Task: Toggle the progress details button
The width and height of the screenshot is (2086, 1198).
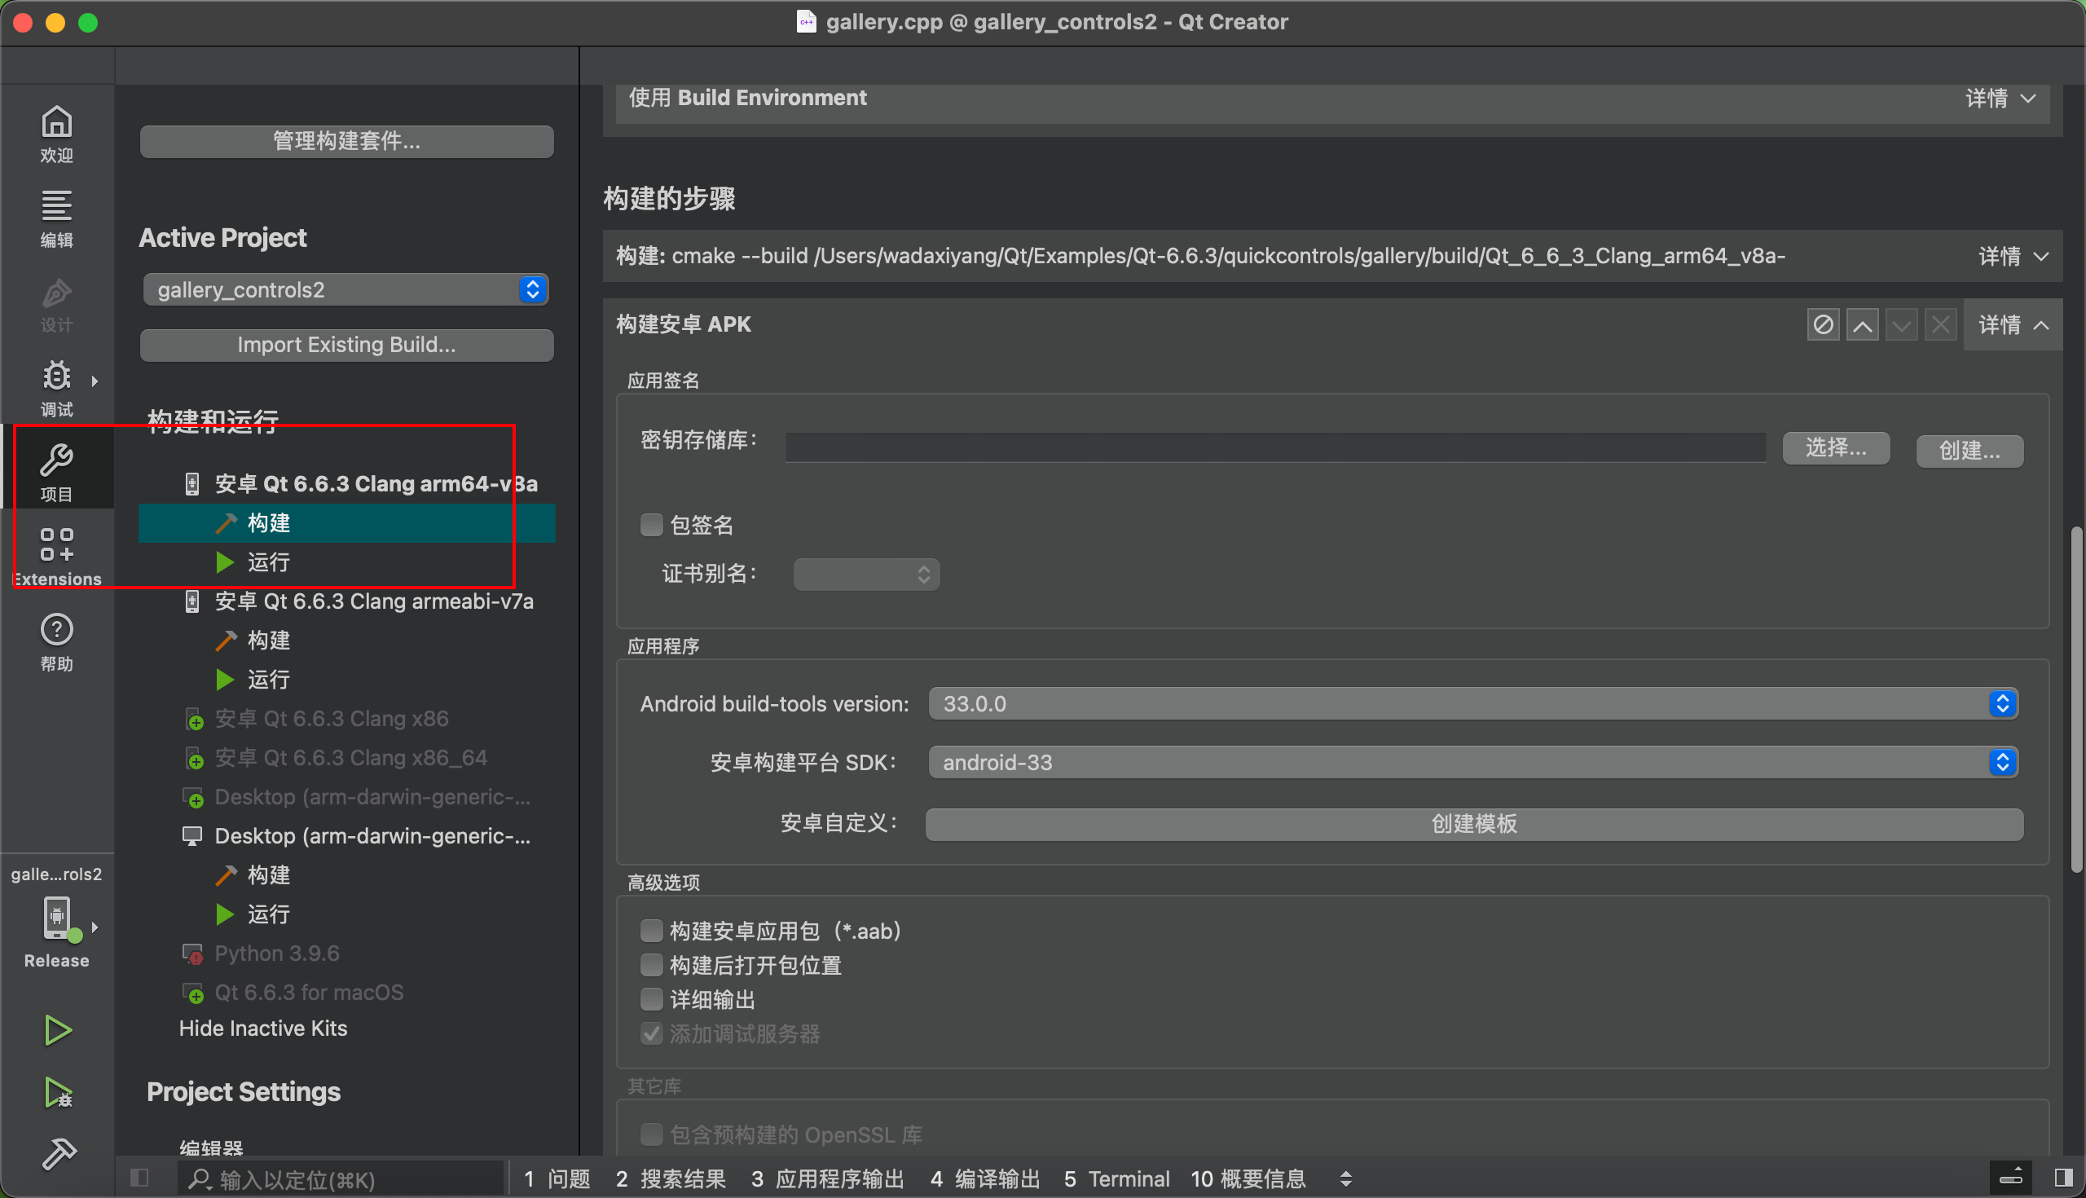Action: tap(2010, 1178)
